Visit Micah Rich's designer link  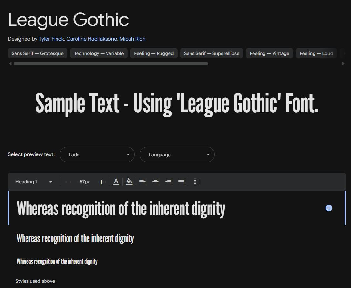[x=132, y=39]
